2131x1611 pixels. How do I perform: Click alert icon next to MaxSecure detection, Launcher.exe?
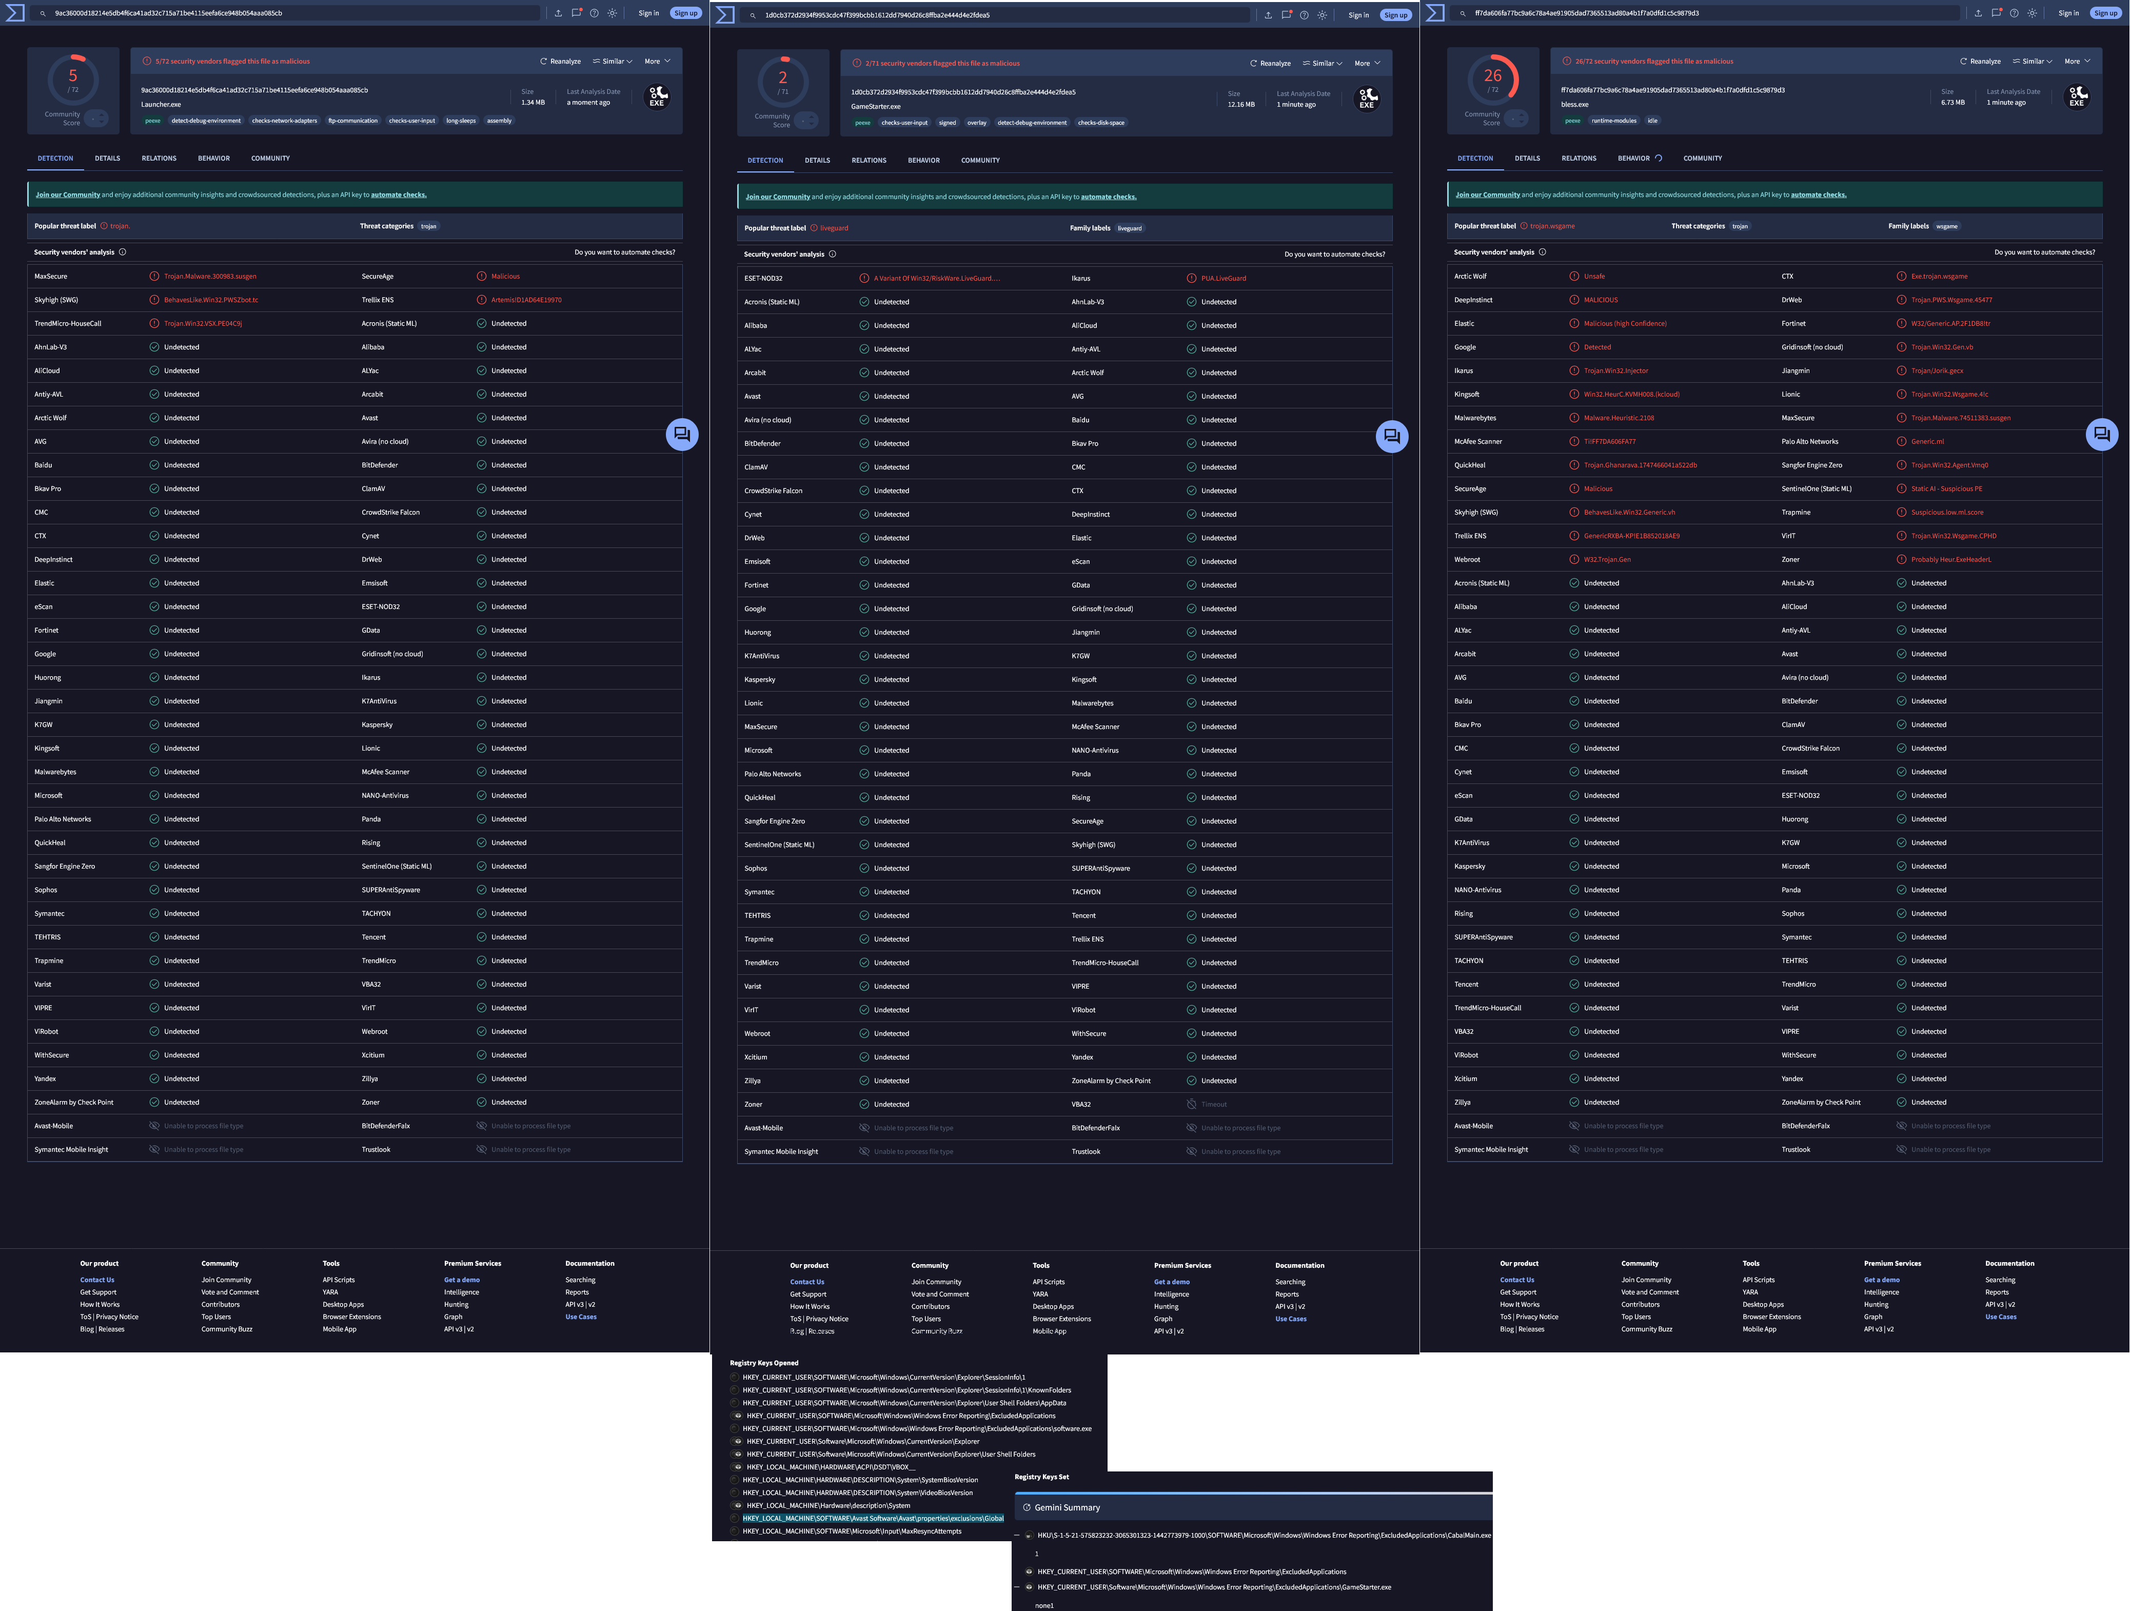pos(154,277)
